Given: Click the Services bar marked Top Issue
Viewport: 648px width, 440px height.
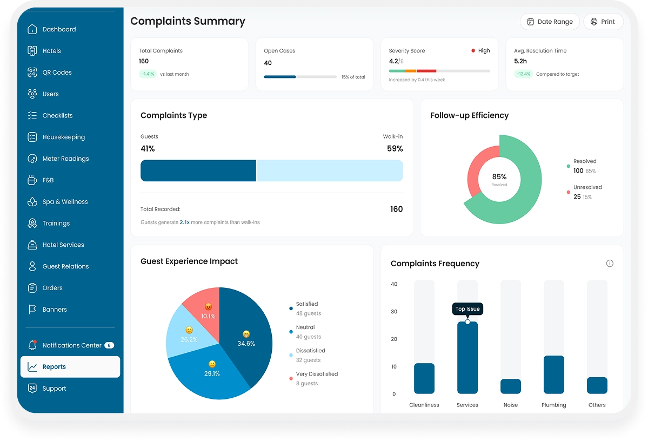Looking at the screenshot, I should [x=467, y=357].
